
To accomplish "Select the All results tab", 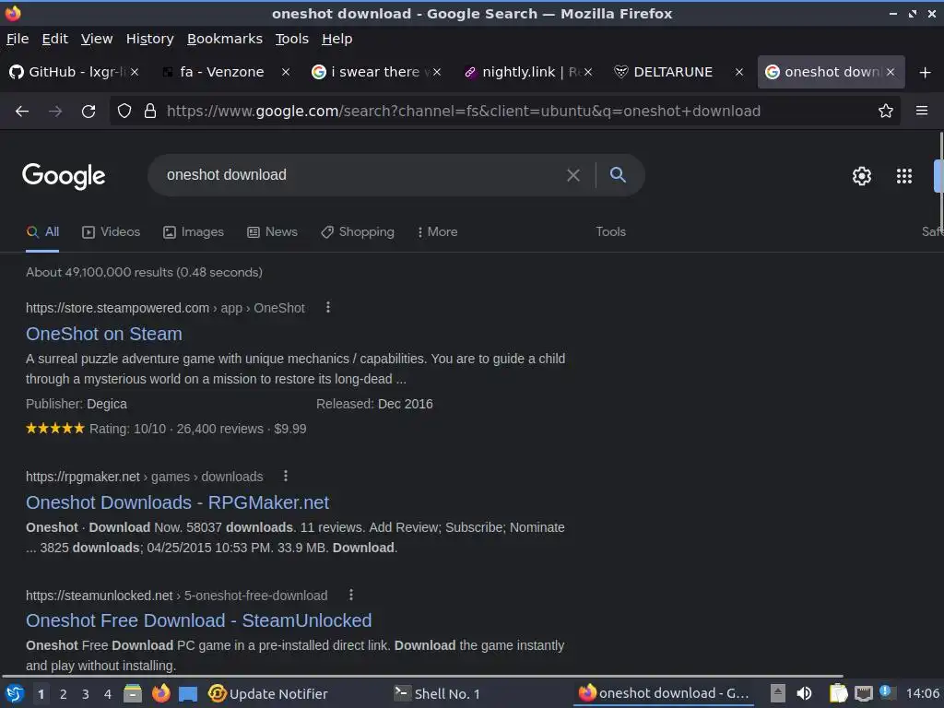I will click(42, 231).
